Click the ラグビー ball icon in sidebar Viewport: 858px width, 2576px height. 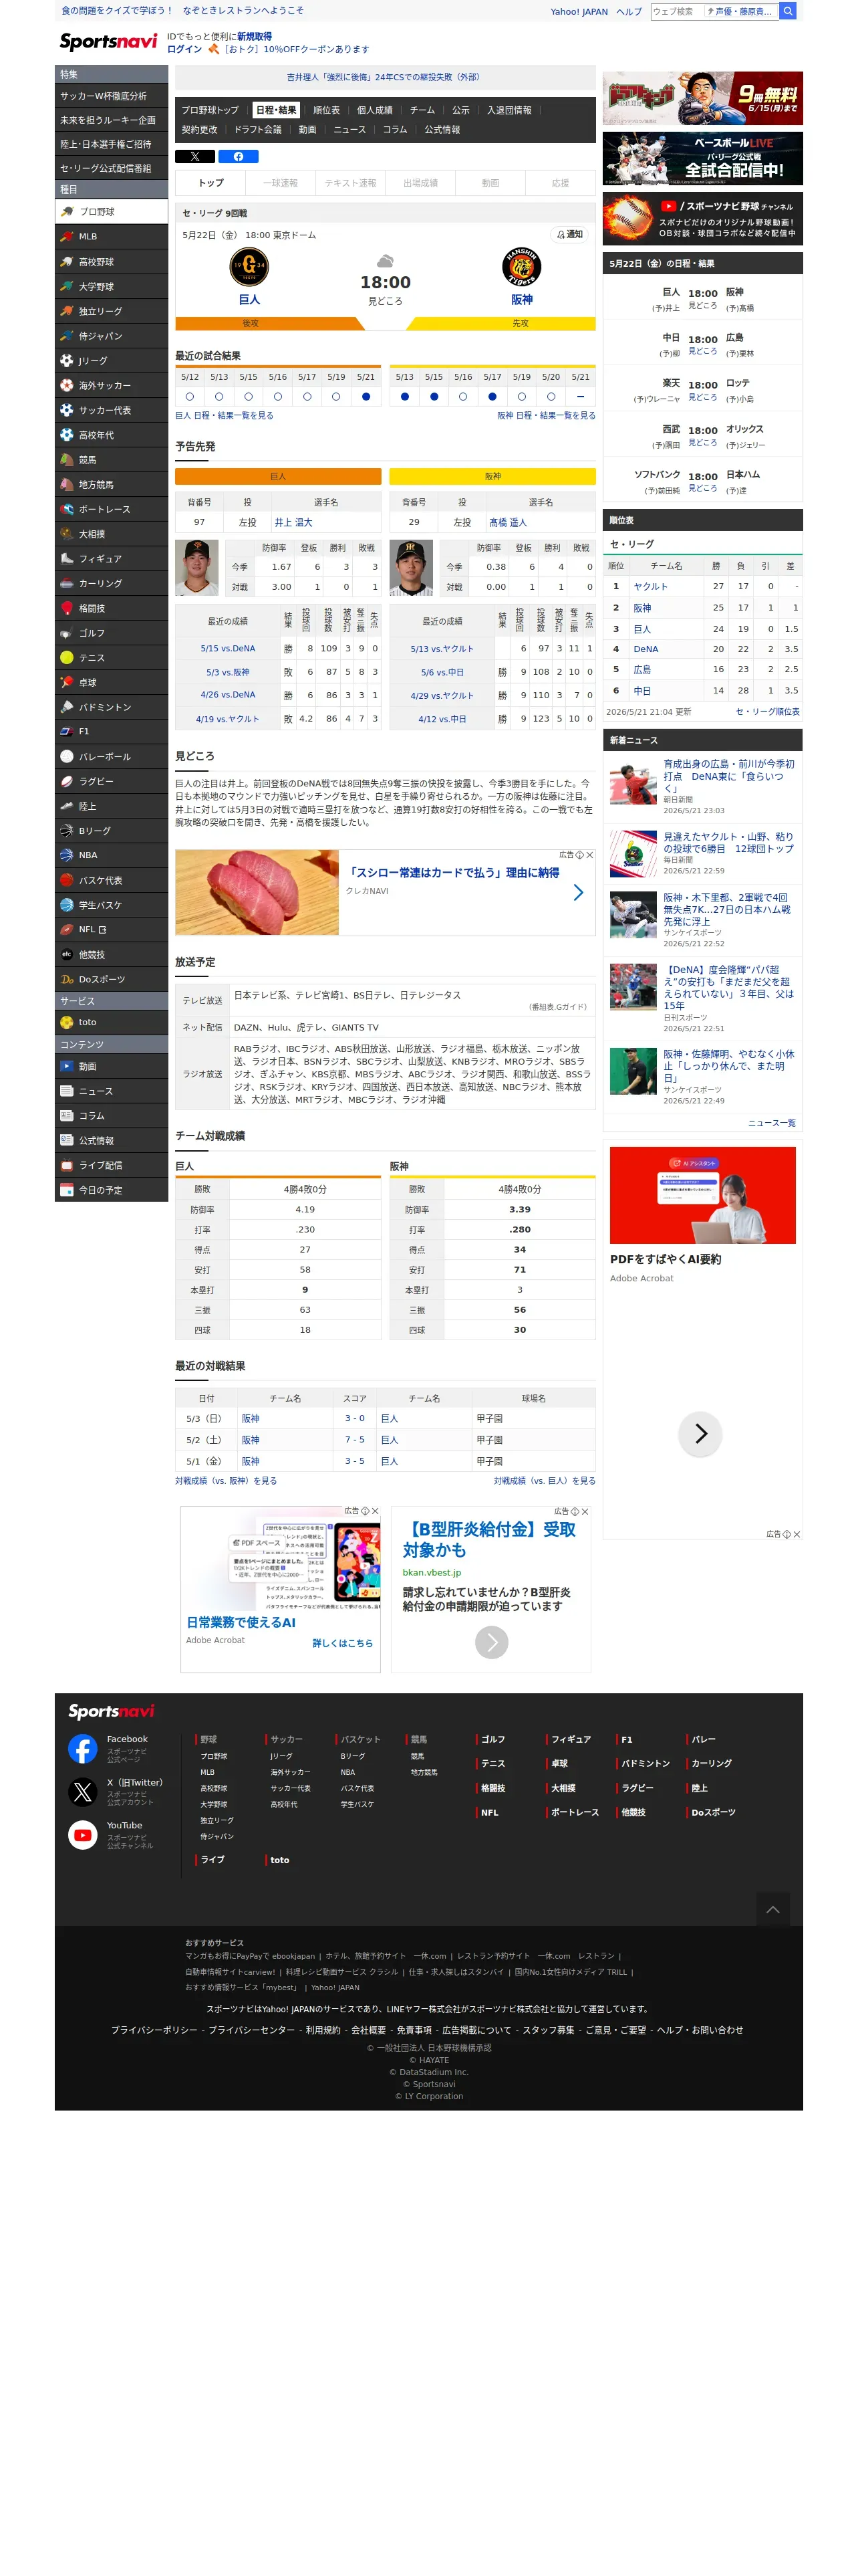(67, 781)
